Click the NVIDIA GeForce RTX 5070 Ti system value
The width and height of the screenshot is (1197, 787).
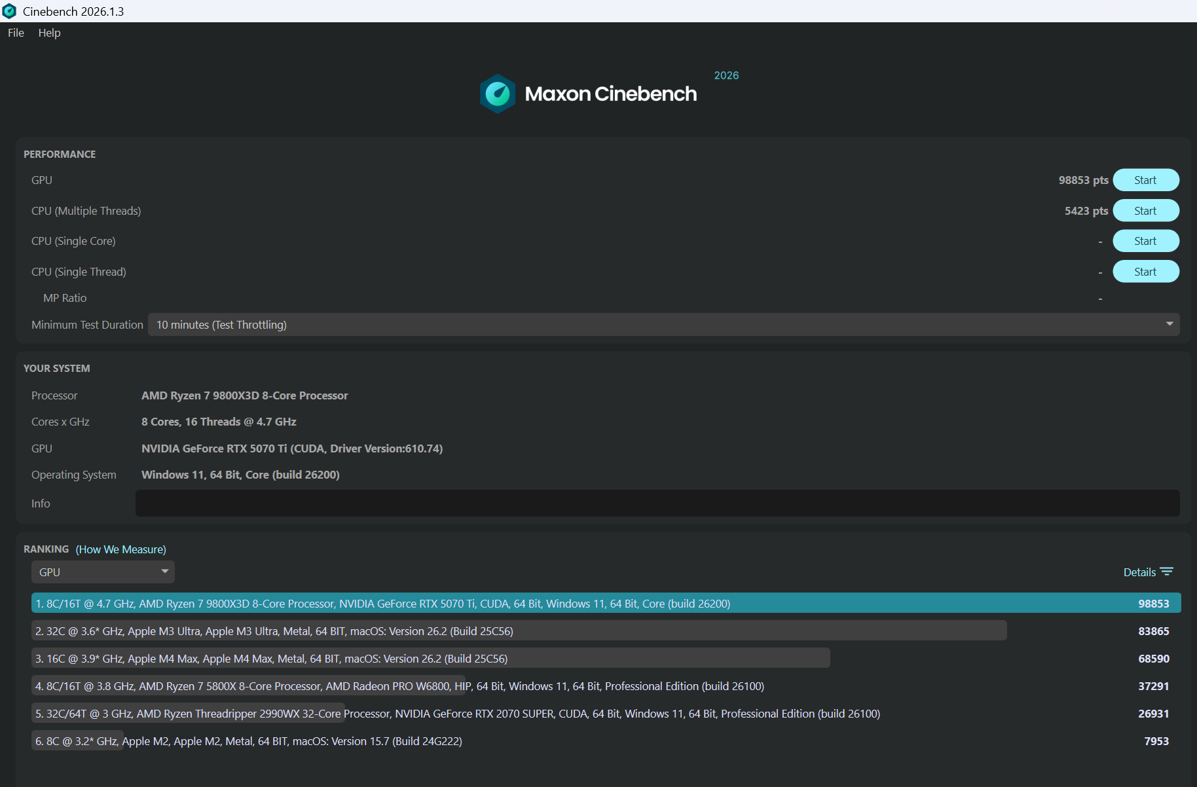pos(292,448)
